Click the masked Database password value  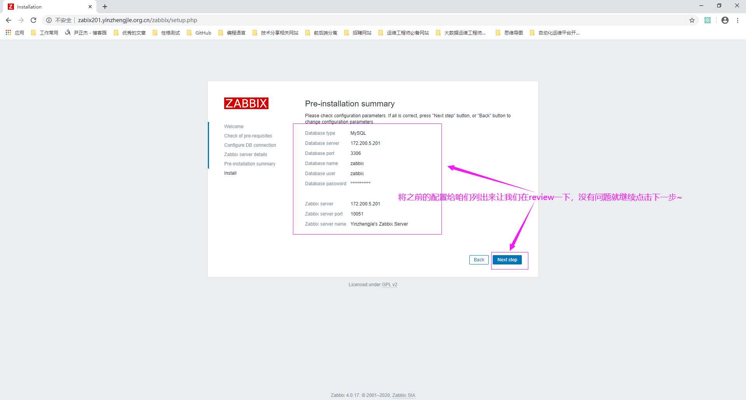point(361,183)
